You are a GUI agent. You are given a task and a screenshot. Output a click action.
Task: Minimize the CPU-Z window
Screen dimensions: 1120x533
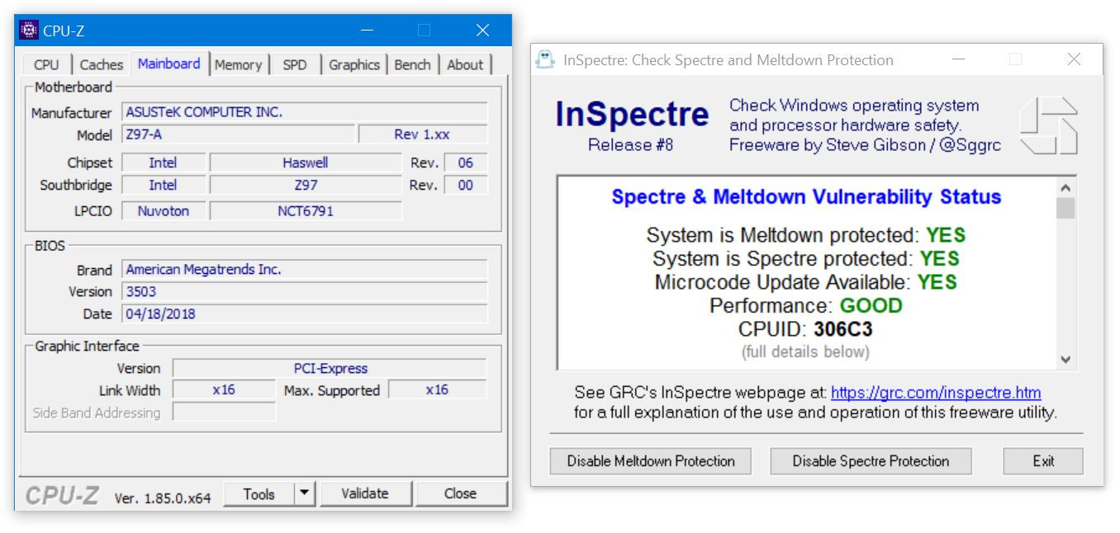tap(368, 31)
